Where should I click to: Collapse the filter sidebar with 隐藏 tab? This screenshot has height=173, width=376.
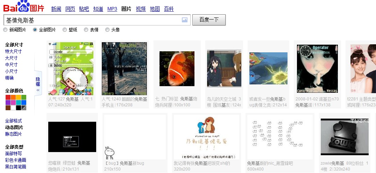[38, 83]
